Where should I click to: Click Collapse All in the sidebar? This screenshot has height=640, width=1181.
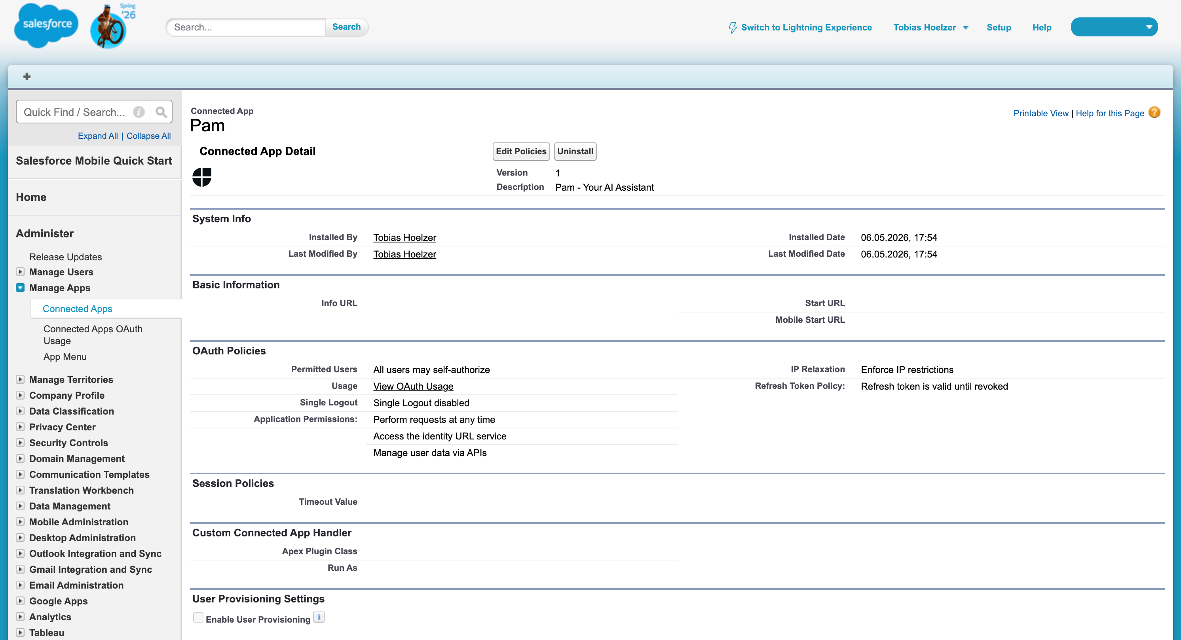[148, 136]
